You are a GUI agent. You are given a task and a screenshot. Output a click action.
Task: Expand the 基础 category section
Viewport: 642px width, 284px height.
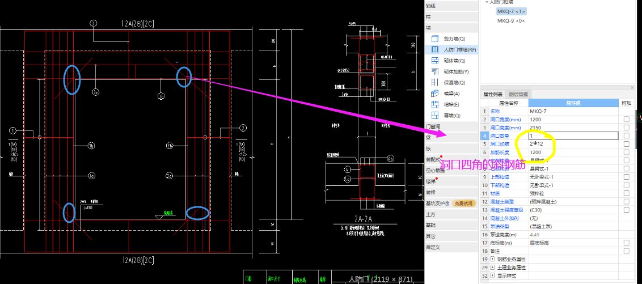(x=451, y=226)
